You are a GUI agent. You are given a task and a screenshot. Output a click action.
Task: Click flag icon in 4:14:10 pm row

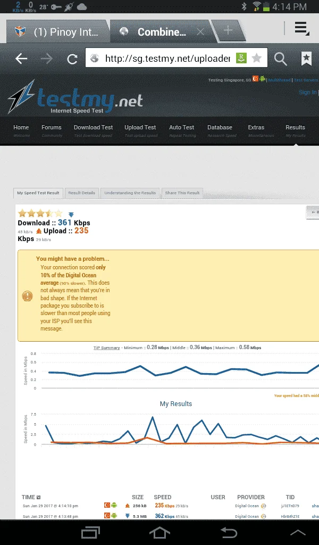pyautogui.click(x=107, y=506)
